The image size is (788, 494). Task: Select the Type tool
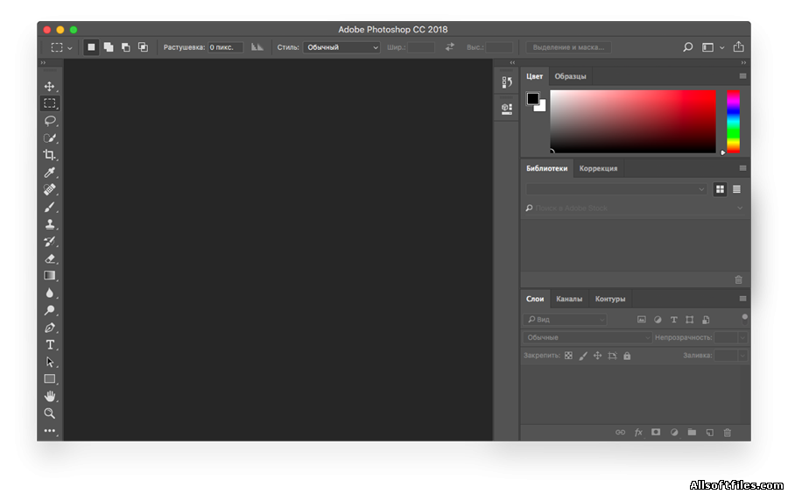click(49, 345)
